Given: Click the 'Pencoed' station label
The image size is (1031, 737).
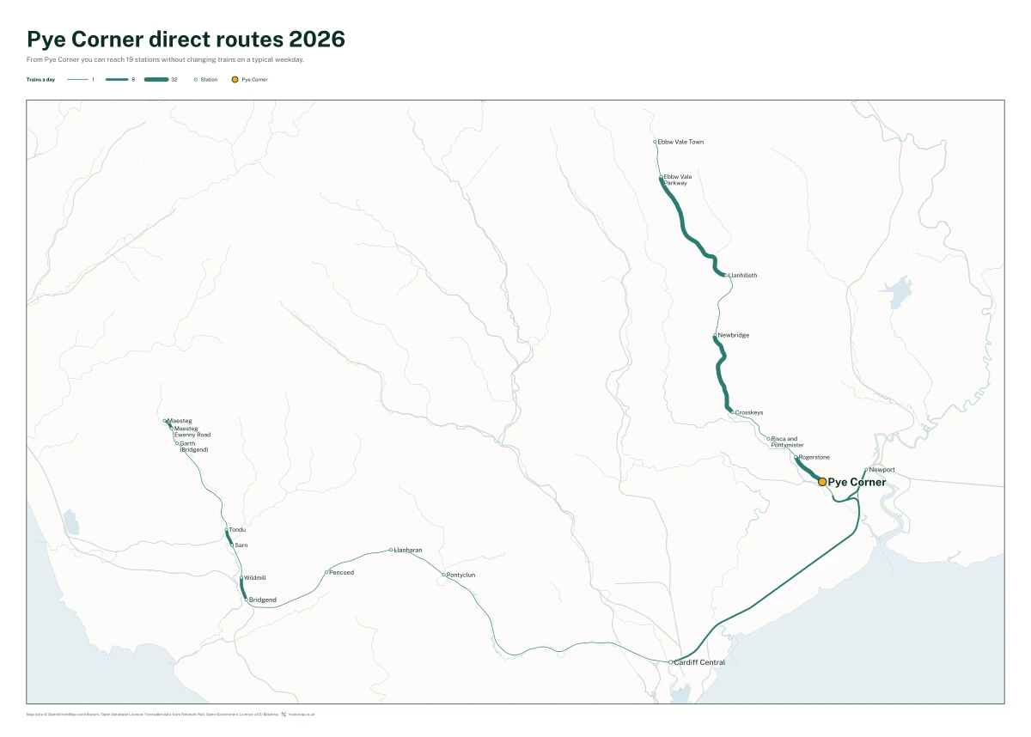Looking at the screenshot, I should pos(342,572).
